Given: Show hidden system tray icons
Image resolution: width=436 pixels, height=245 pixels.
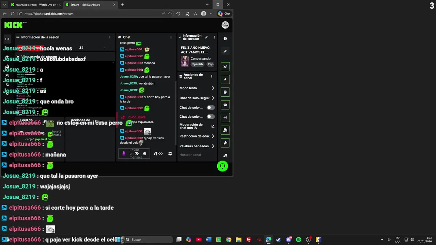Looking at the screenshot, I should point(382,240).
